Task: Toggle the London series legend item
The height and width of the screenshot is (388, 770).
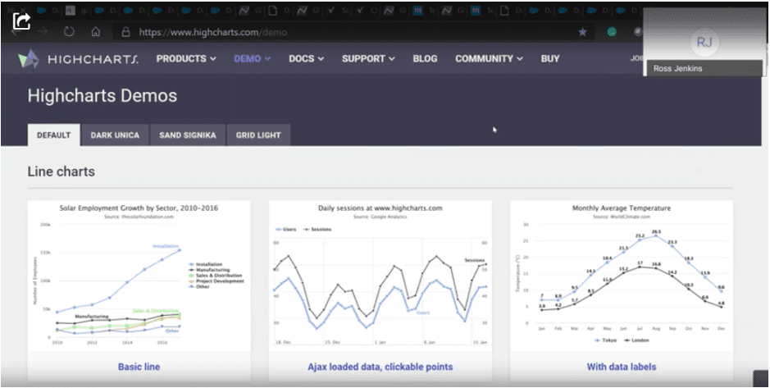Action: 636,340
